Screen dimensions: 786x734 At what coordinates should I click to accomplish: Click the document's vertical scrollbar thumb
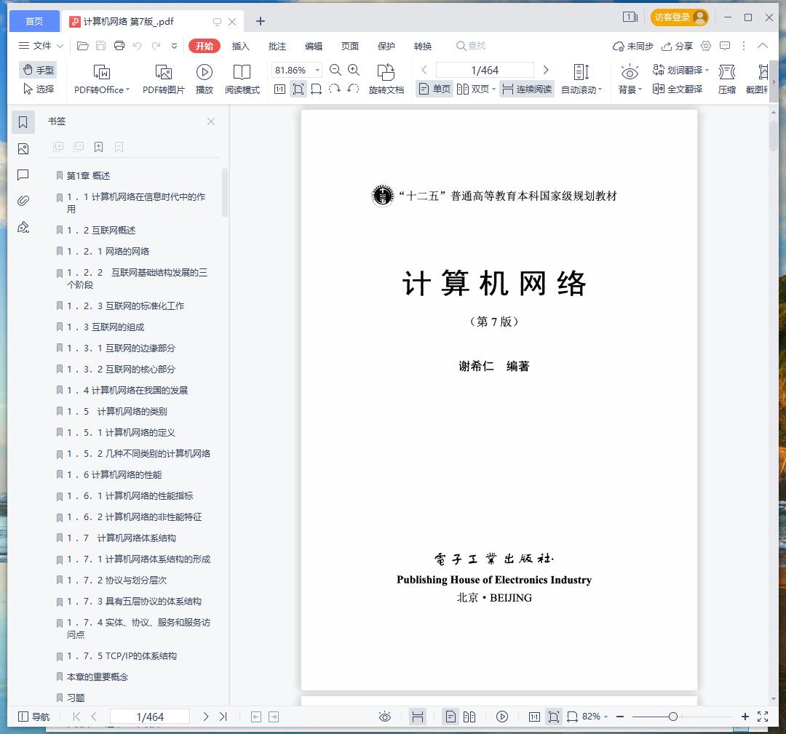pyautogui.click(x=773, y=135)
